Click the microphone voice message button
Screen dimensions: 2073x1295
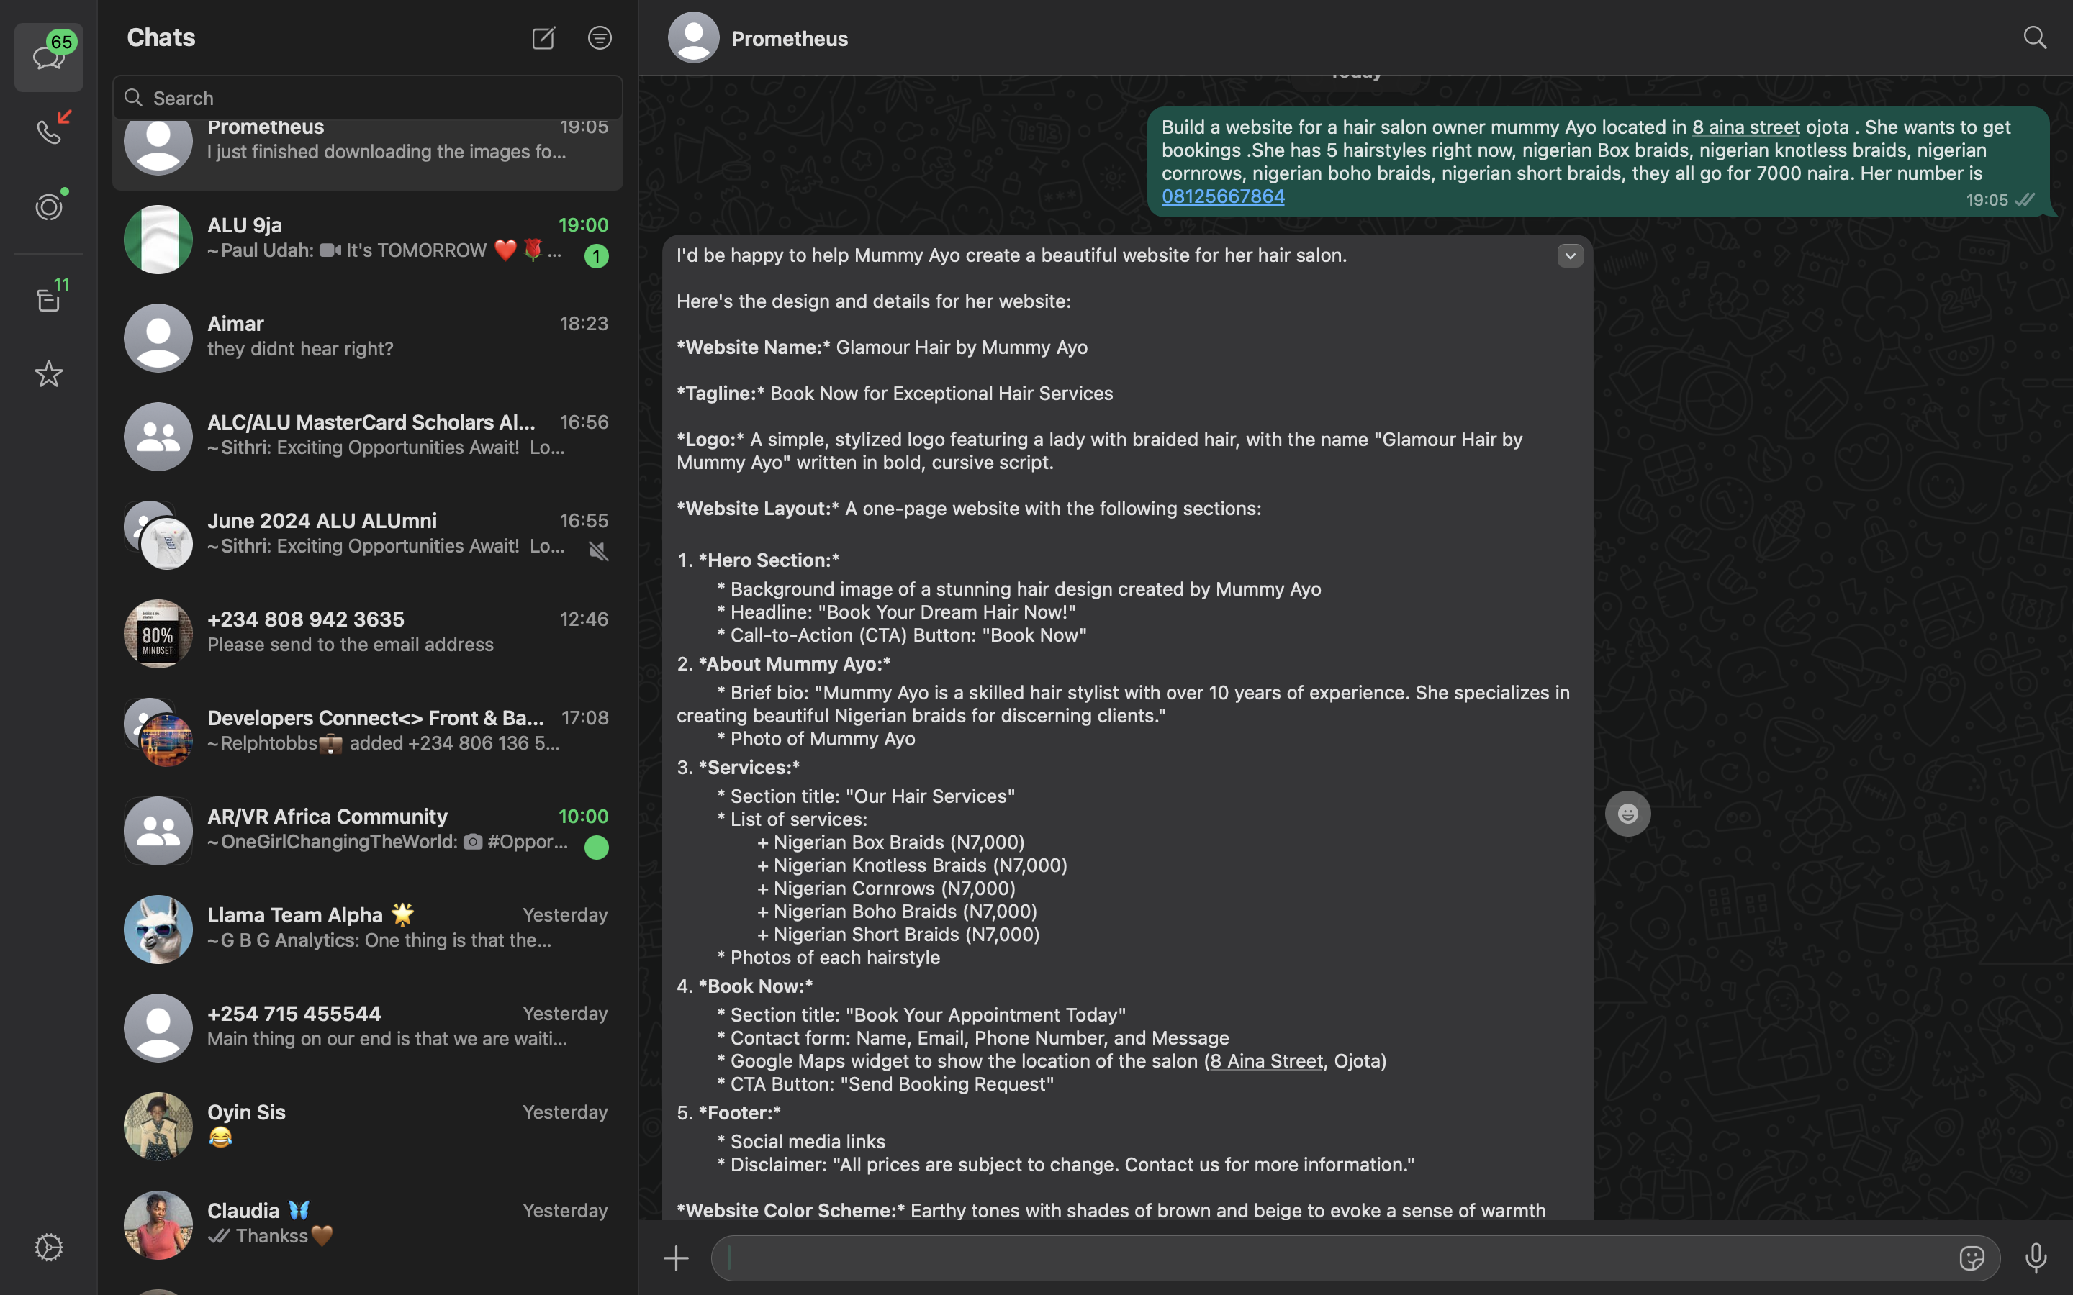pyautogui.click(x=2036, y=1258)
